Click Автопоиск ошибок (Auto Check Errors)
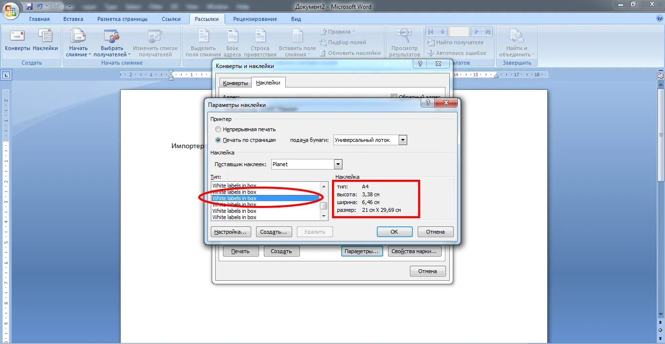Viewport: 665px width, 344px height. pyautogui.click(x=457, y=53)
